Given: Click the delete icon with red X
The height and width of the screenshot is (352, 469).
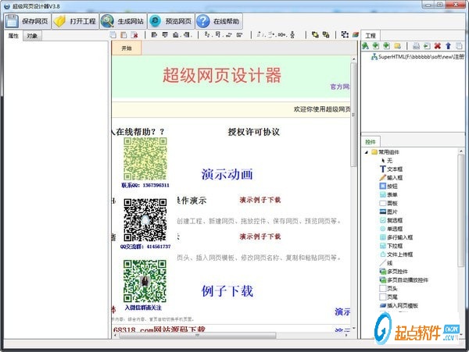Looking at the screenshot, I should click(x=134, y=35).
